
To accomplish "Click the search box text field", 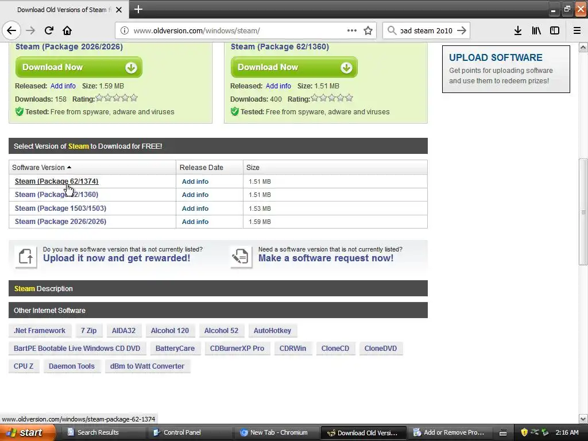I will (x=427, y=30).
